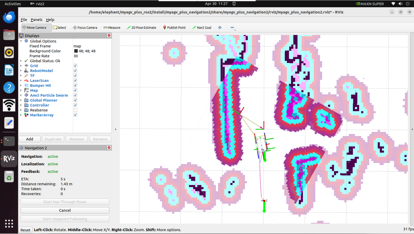Select the 2D Pose Estimate tool

click(141, 28)
